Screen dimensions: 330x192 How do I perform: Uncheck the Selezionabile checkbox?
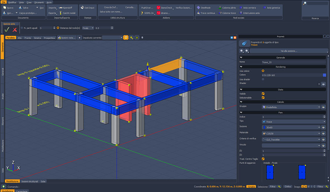pyautogui.click(x=263, y=97)
